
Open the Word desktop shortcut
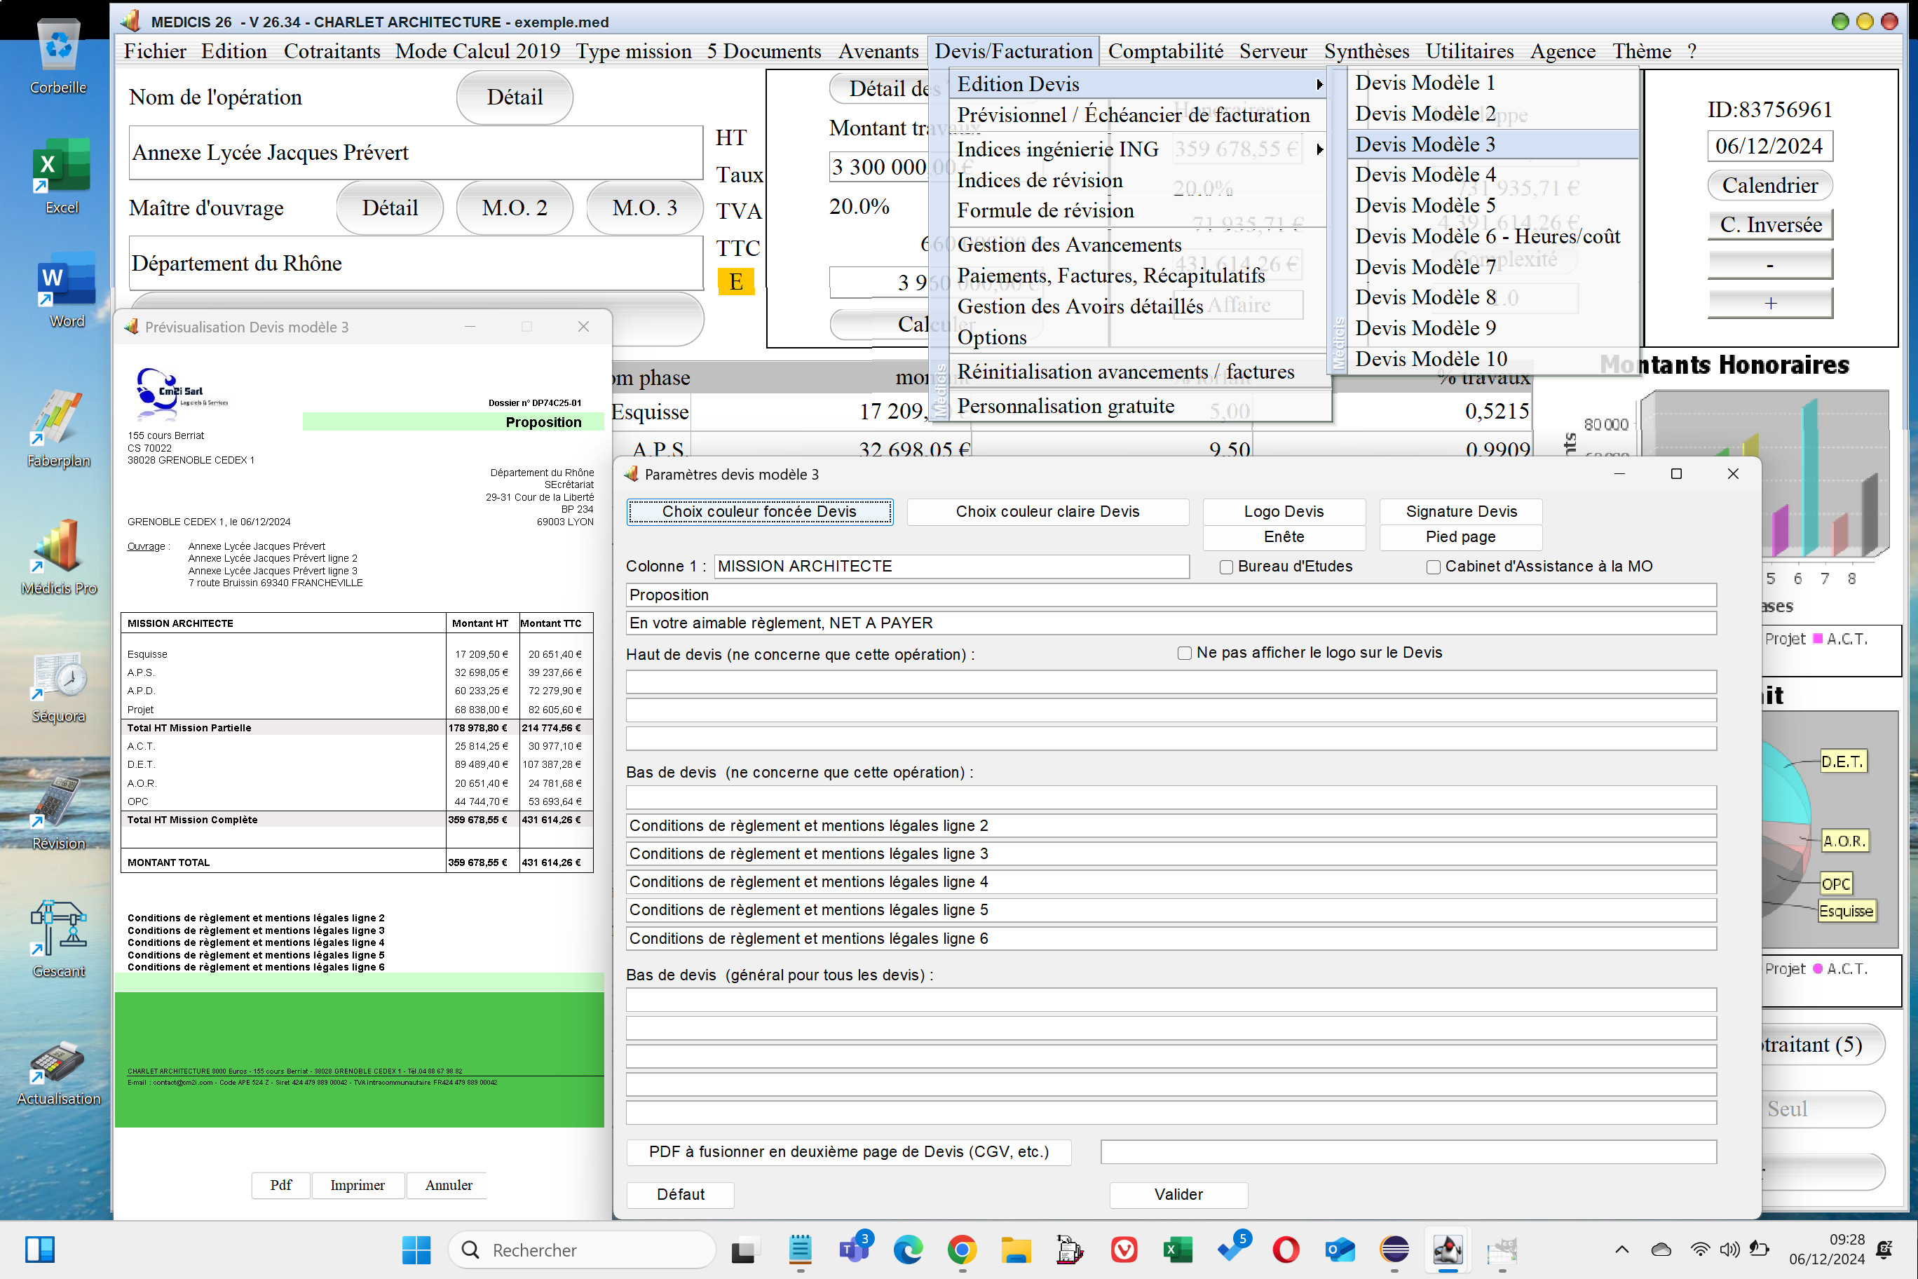[x=65, y=290]
